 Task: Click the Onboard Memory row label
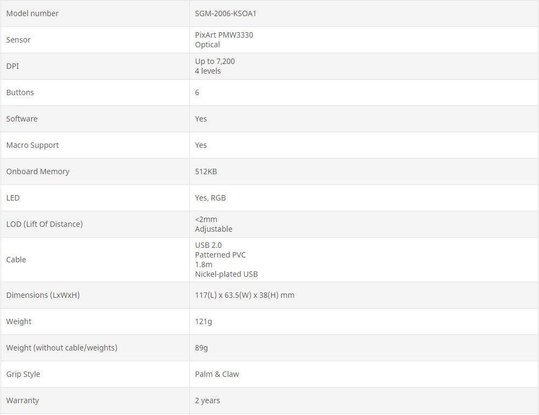pyautogui.click(x=38, y=171)
